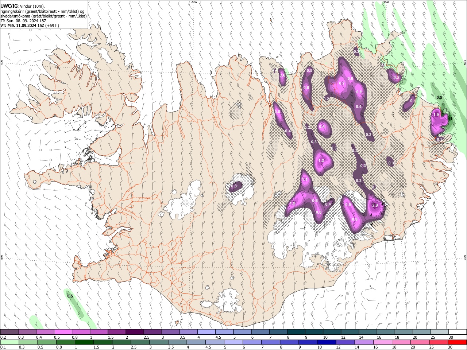
Task: Click the dark purple 0.2 swatch in upper legend
Action: 9,332
